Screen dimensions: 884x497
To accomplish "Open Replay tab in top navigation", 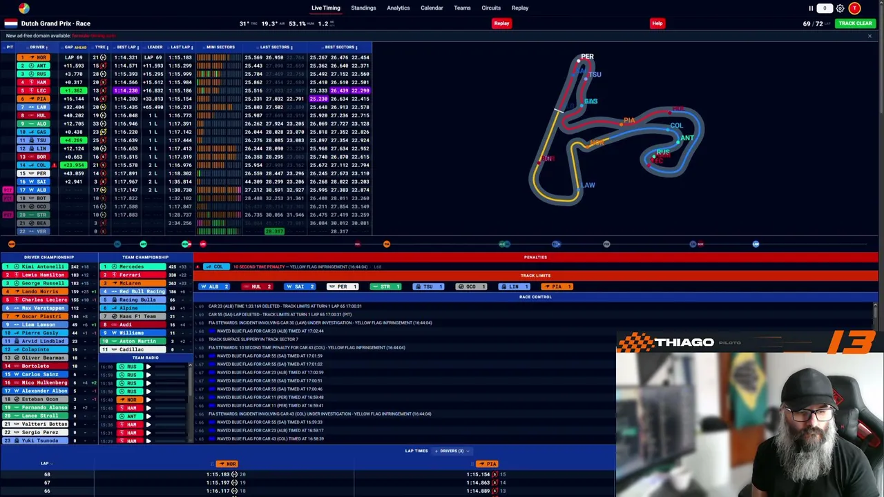I will click(520, 8).
